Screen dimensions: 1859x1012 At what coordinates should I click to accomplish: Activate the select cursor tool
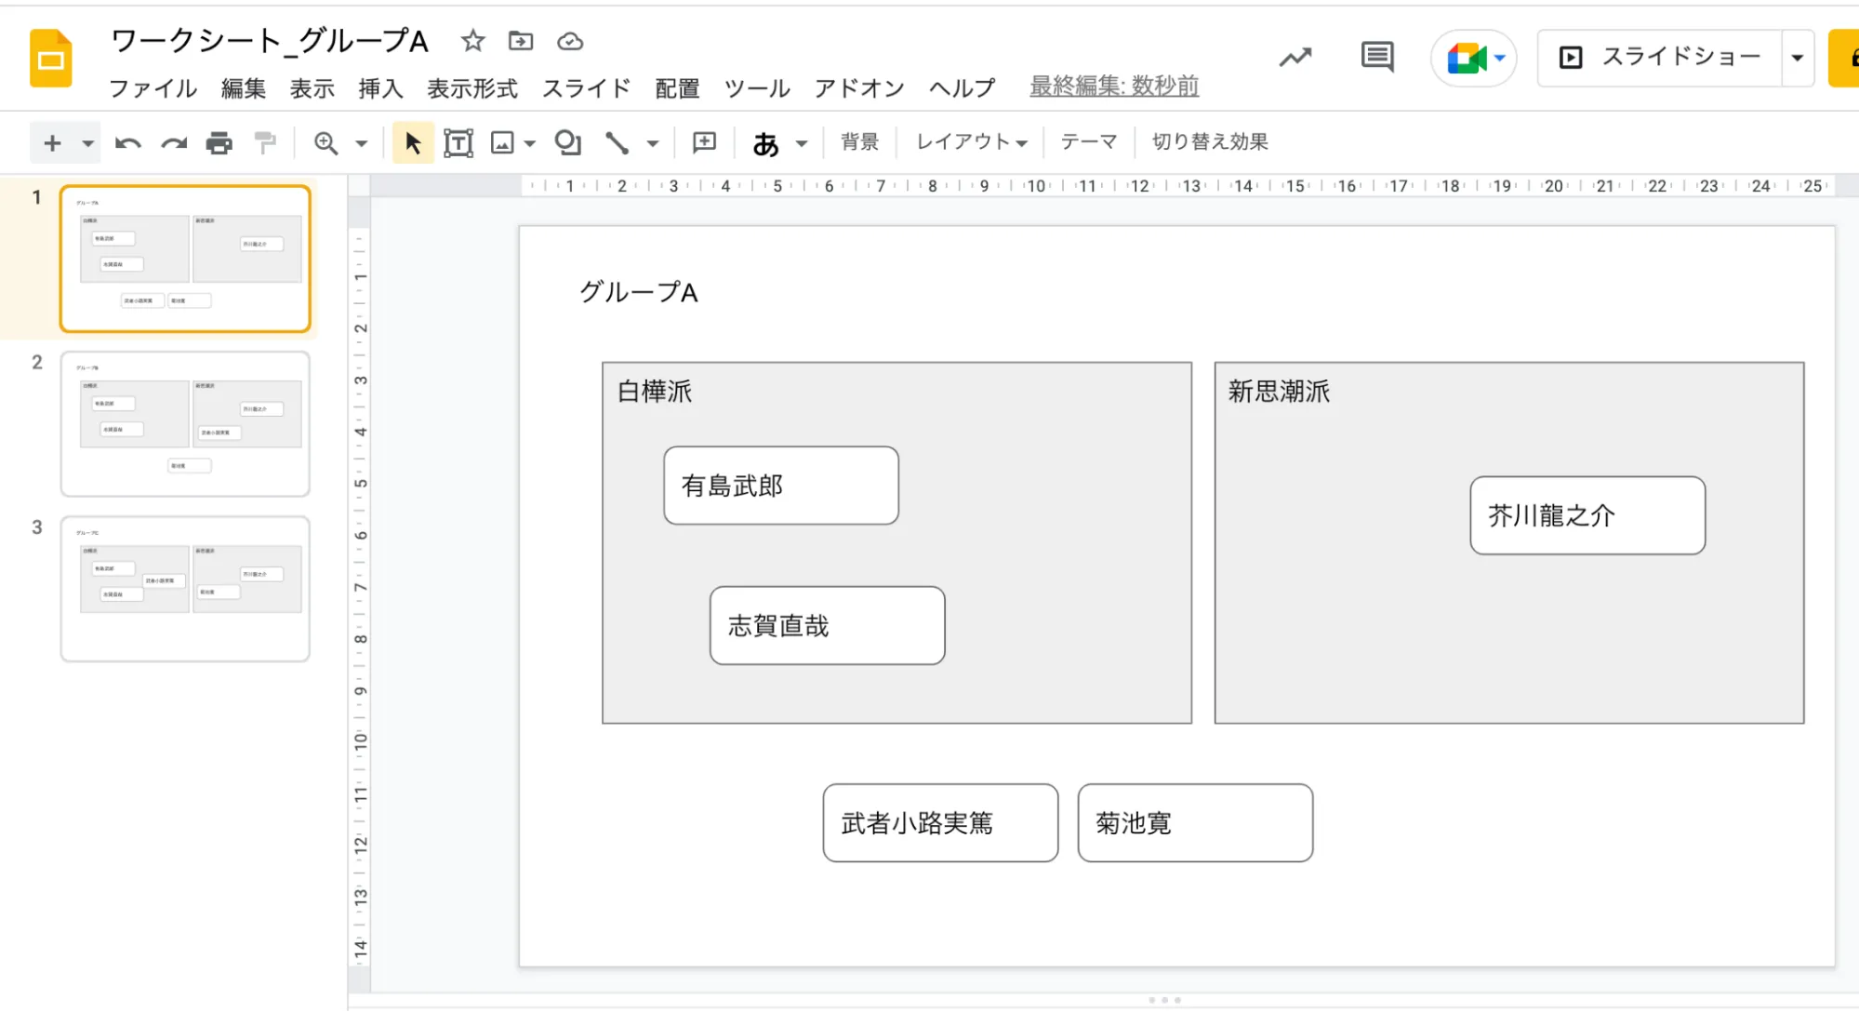(x=413, y=143)
